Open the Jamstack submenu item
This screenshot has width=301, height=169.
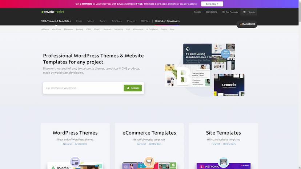click(x=107, y=29)
